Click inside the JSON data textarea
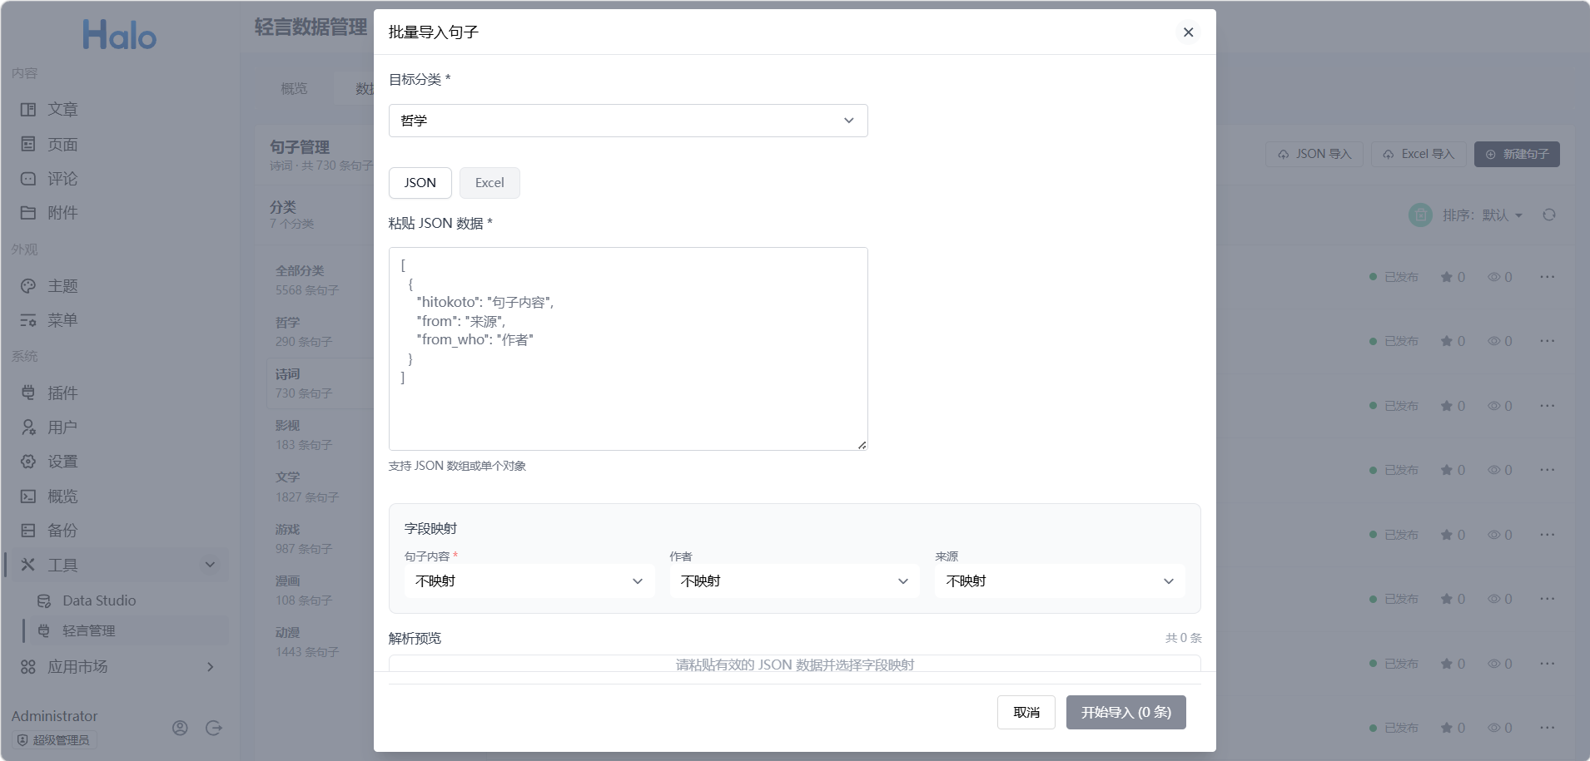 (x=628, y=348)
